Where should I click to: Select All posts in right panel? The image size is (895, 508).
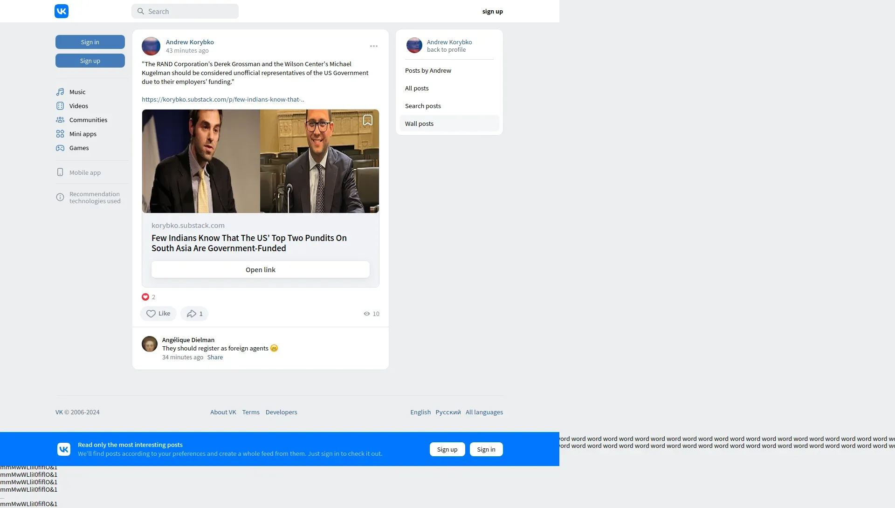coord(417,88)
